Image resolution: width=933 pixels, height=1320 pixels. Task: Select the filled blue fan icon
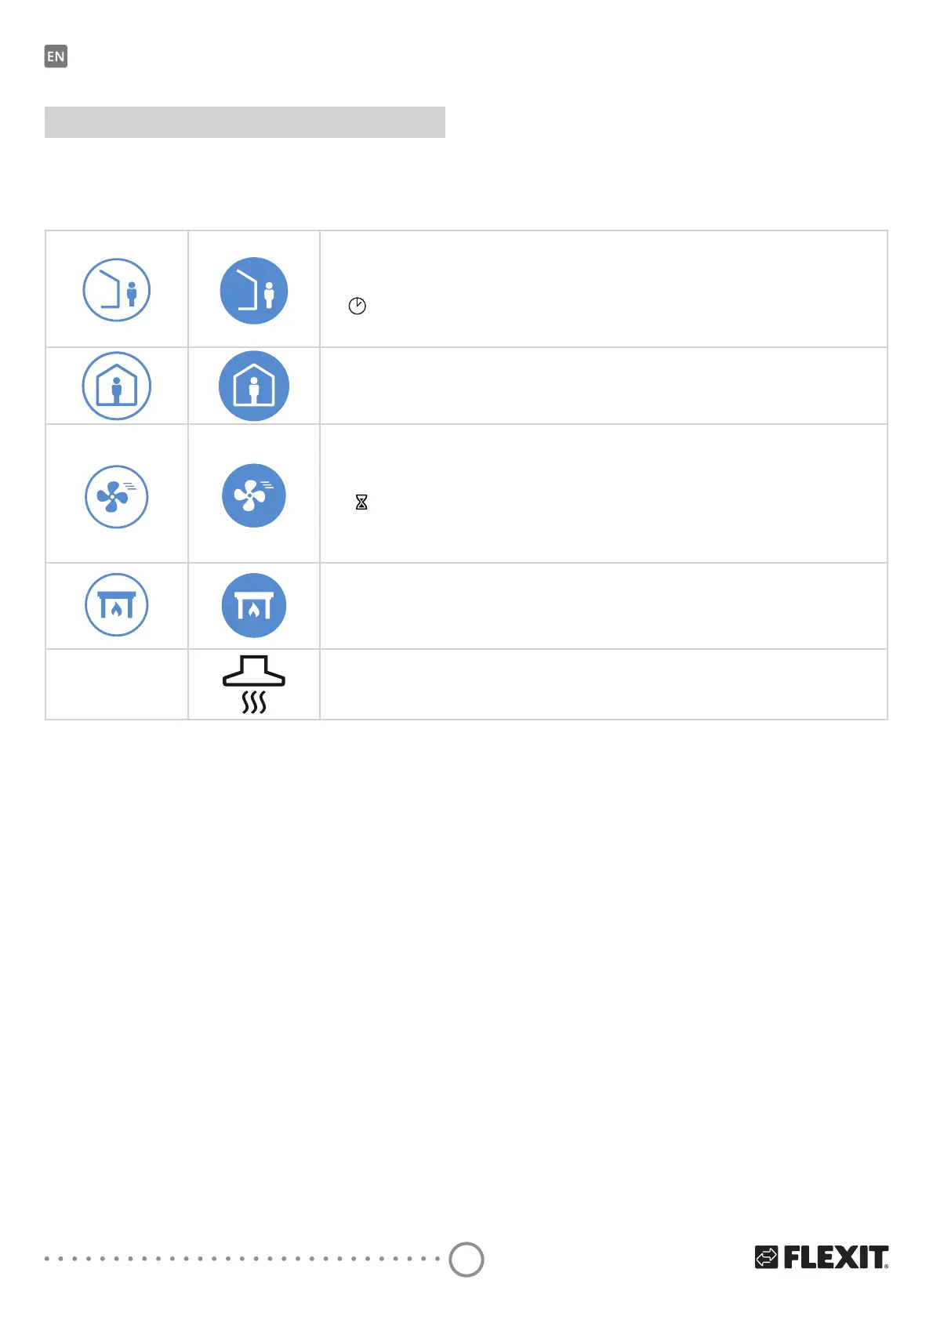tap(254, 495)
